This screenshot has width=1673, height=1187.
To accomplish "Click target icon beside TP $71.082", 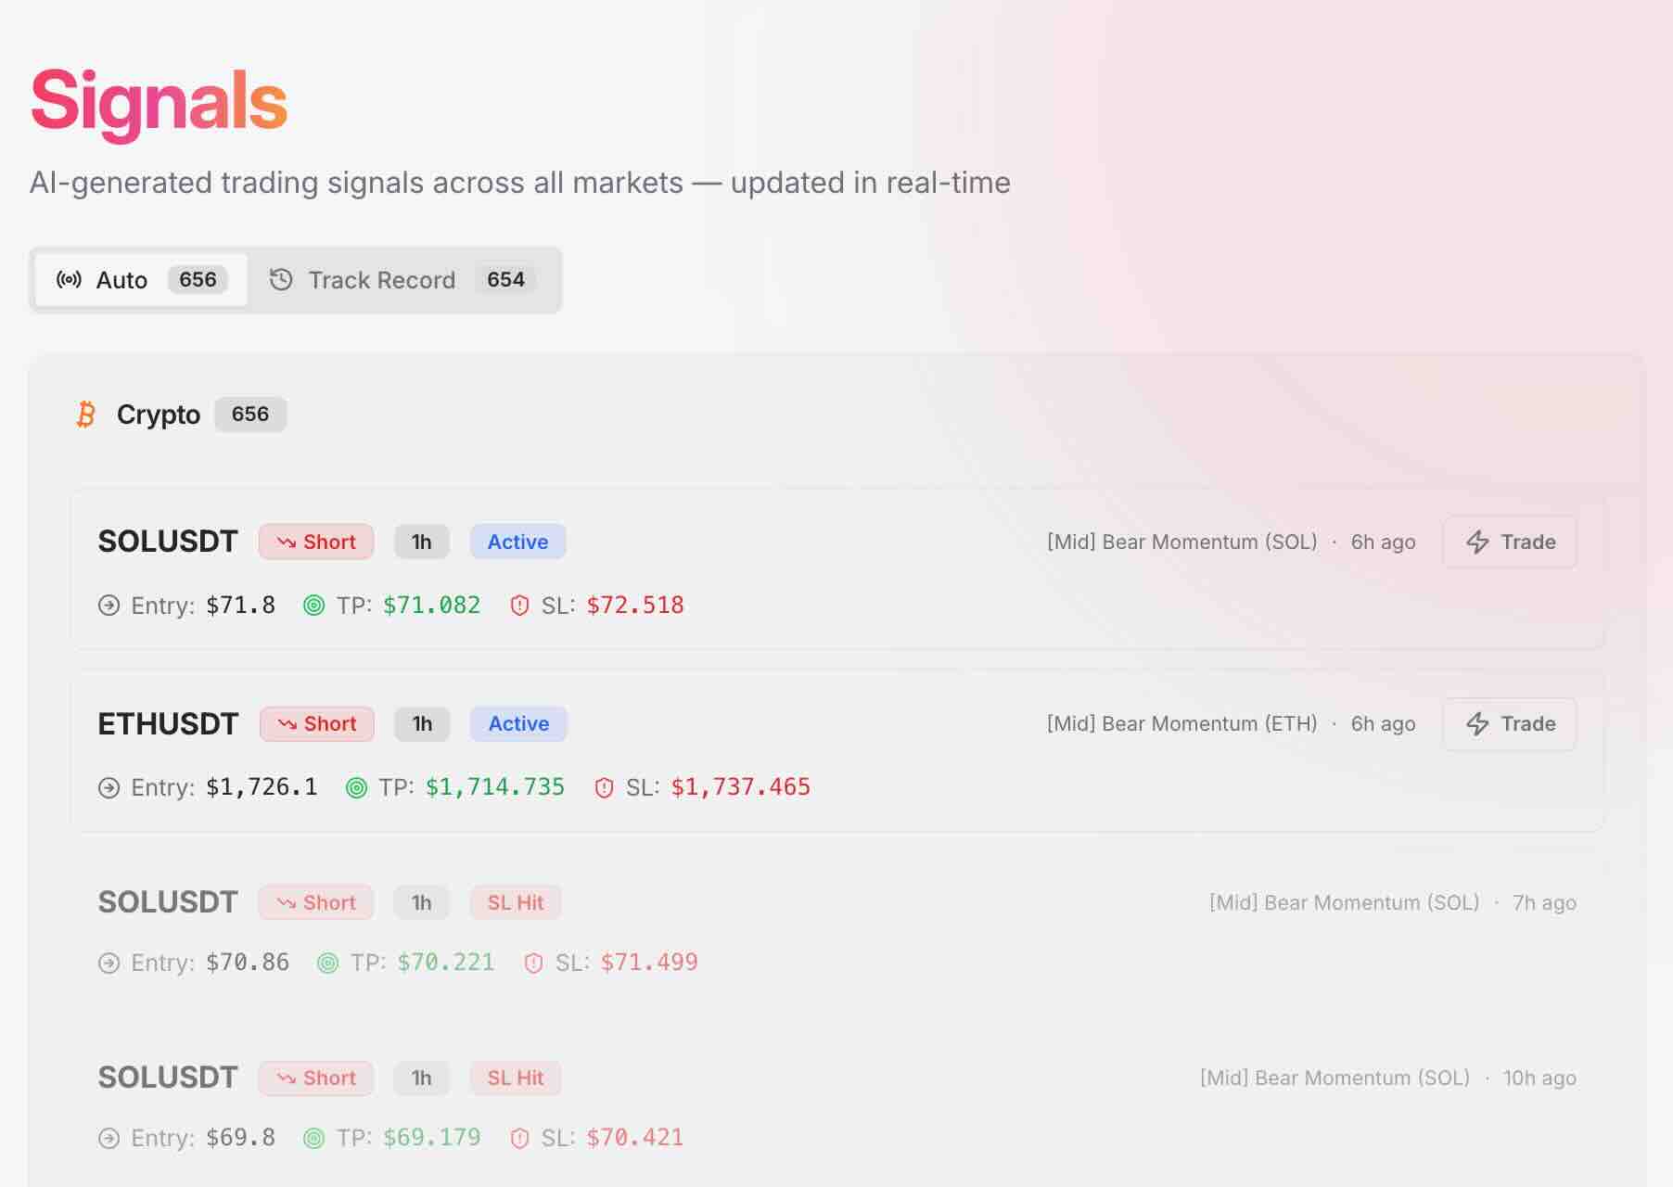I will click(314, 606).
